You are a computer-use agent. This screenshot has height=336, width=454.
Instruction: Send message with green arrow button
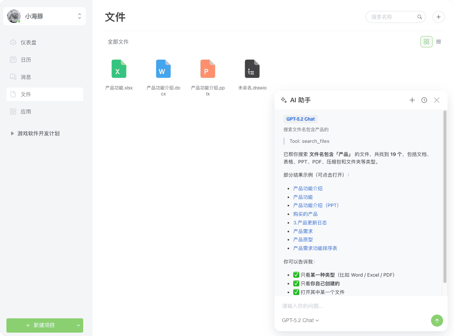(437, 321)
